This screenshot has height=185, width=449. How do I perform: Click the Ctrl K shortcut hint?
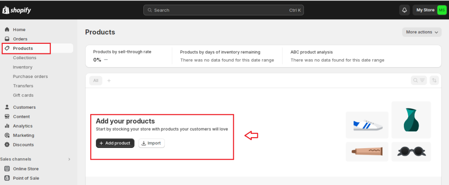[295, 10]
